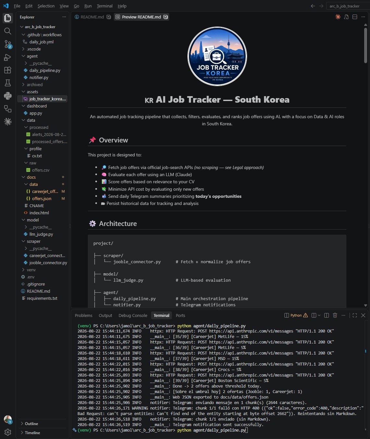The width and height of the screenshot is (370, 439).
Task: Split the terminal panel icon
Action: click(x=327, y=315)
